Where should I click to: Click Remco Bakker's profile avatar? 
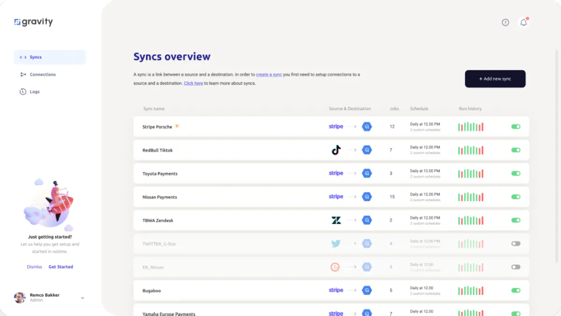tap(20, 297)
